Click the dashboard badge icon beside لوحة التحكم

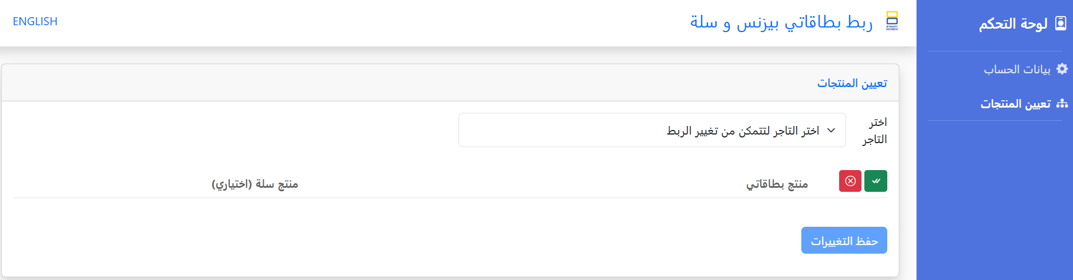point(1061,23)
